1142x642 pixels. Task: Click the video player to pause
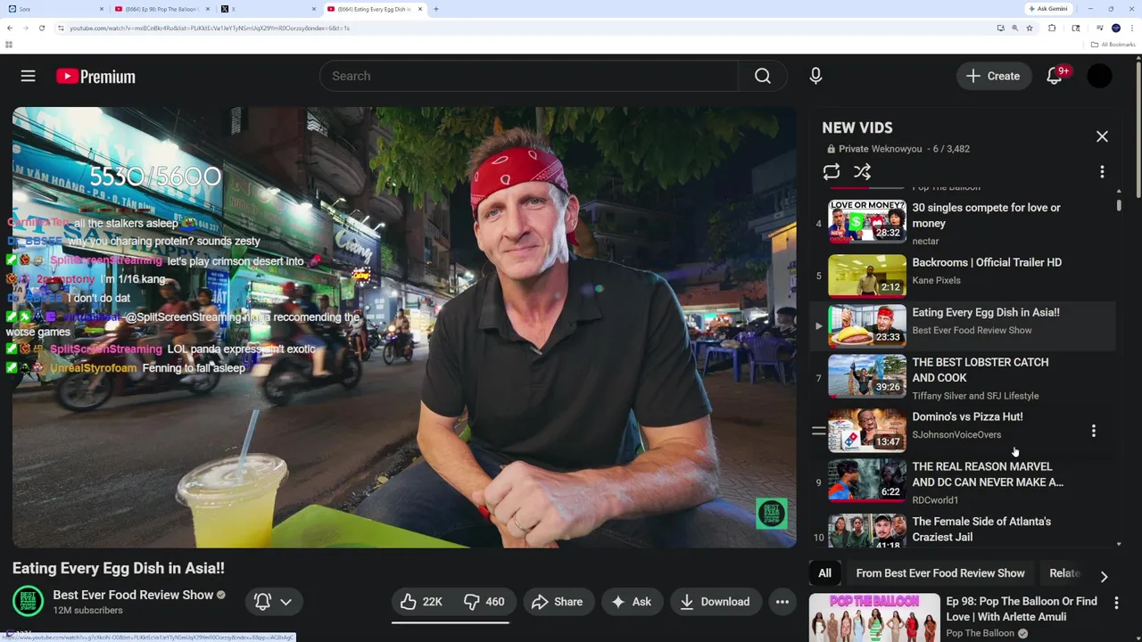coord(404,327)
